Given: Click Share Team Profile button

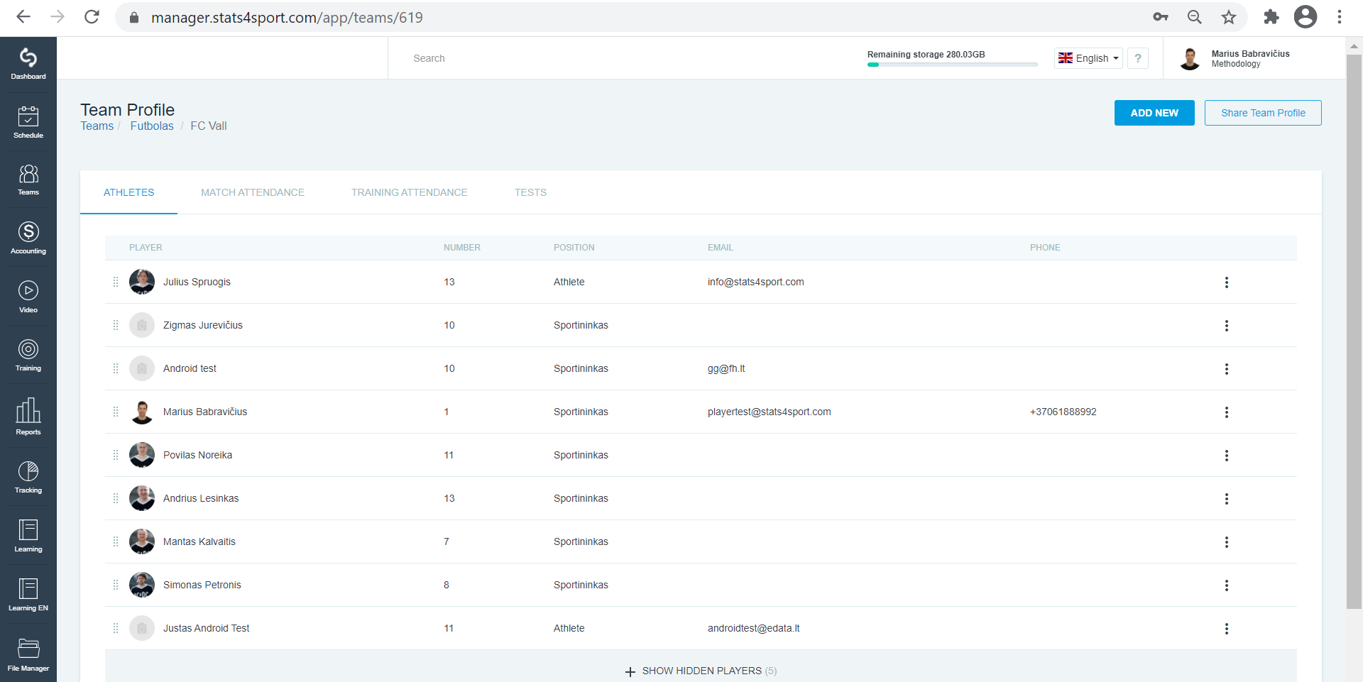Looking at the screenshot, I should click(1263, 113).
